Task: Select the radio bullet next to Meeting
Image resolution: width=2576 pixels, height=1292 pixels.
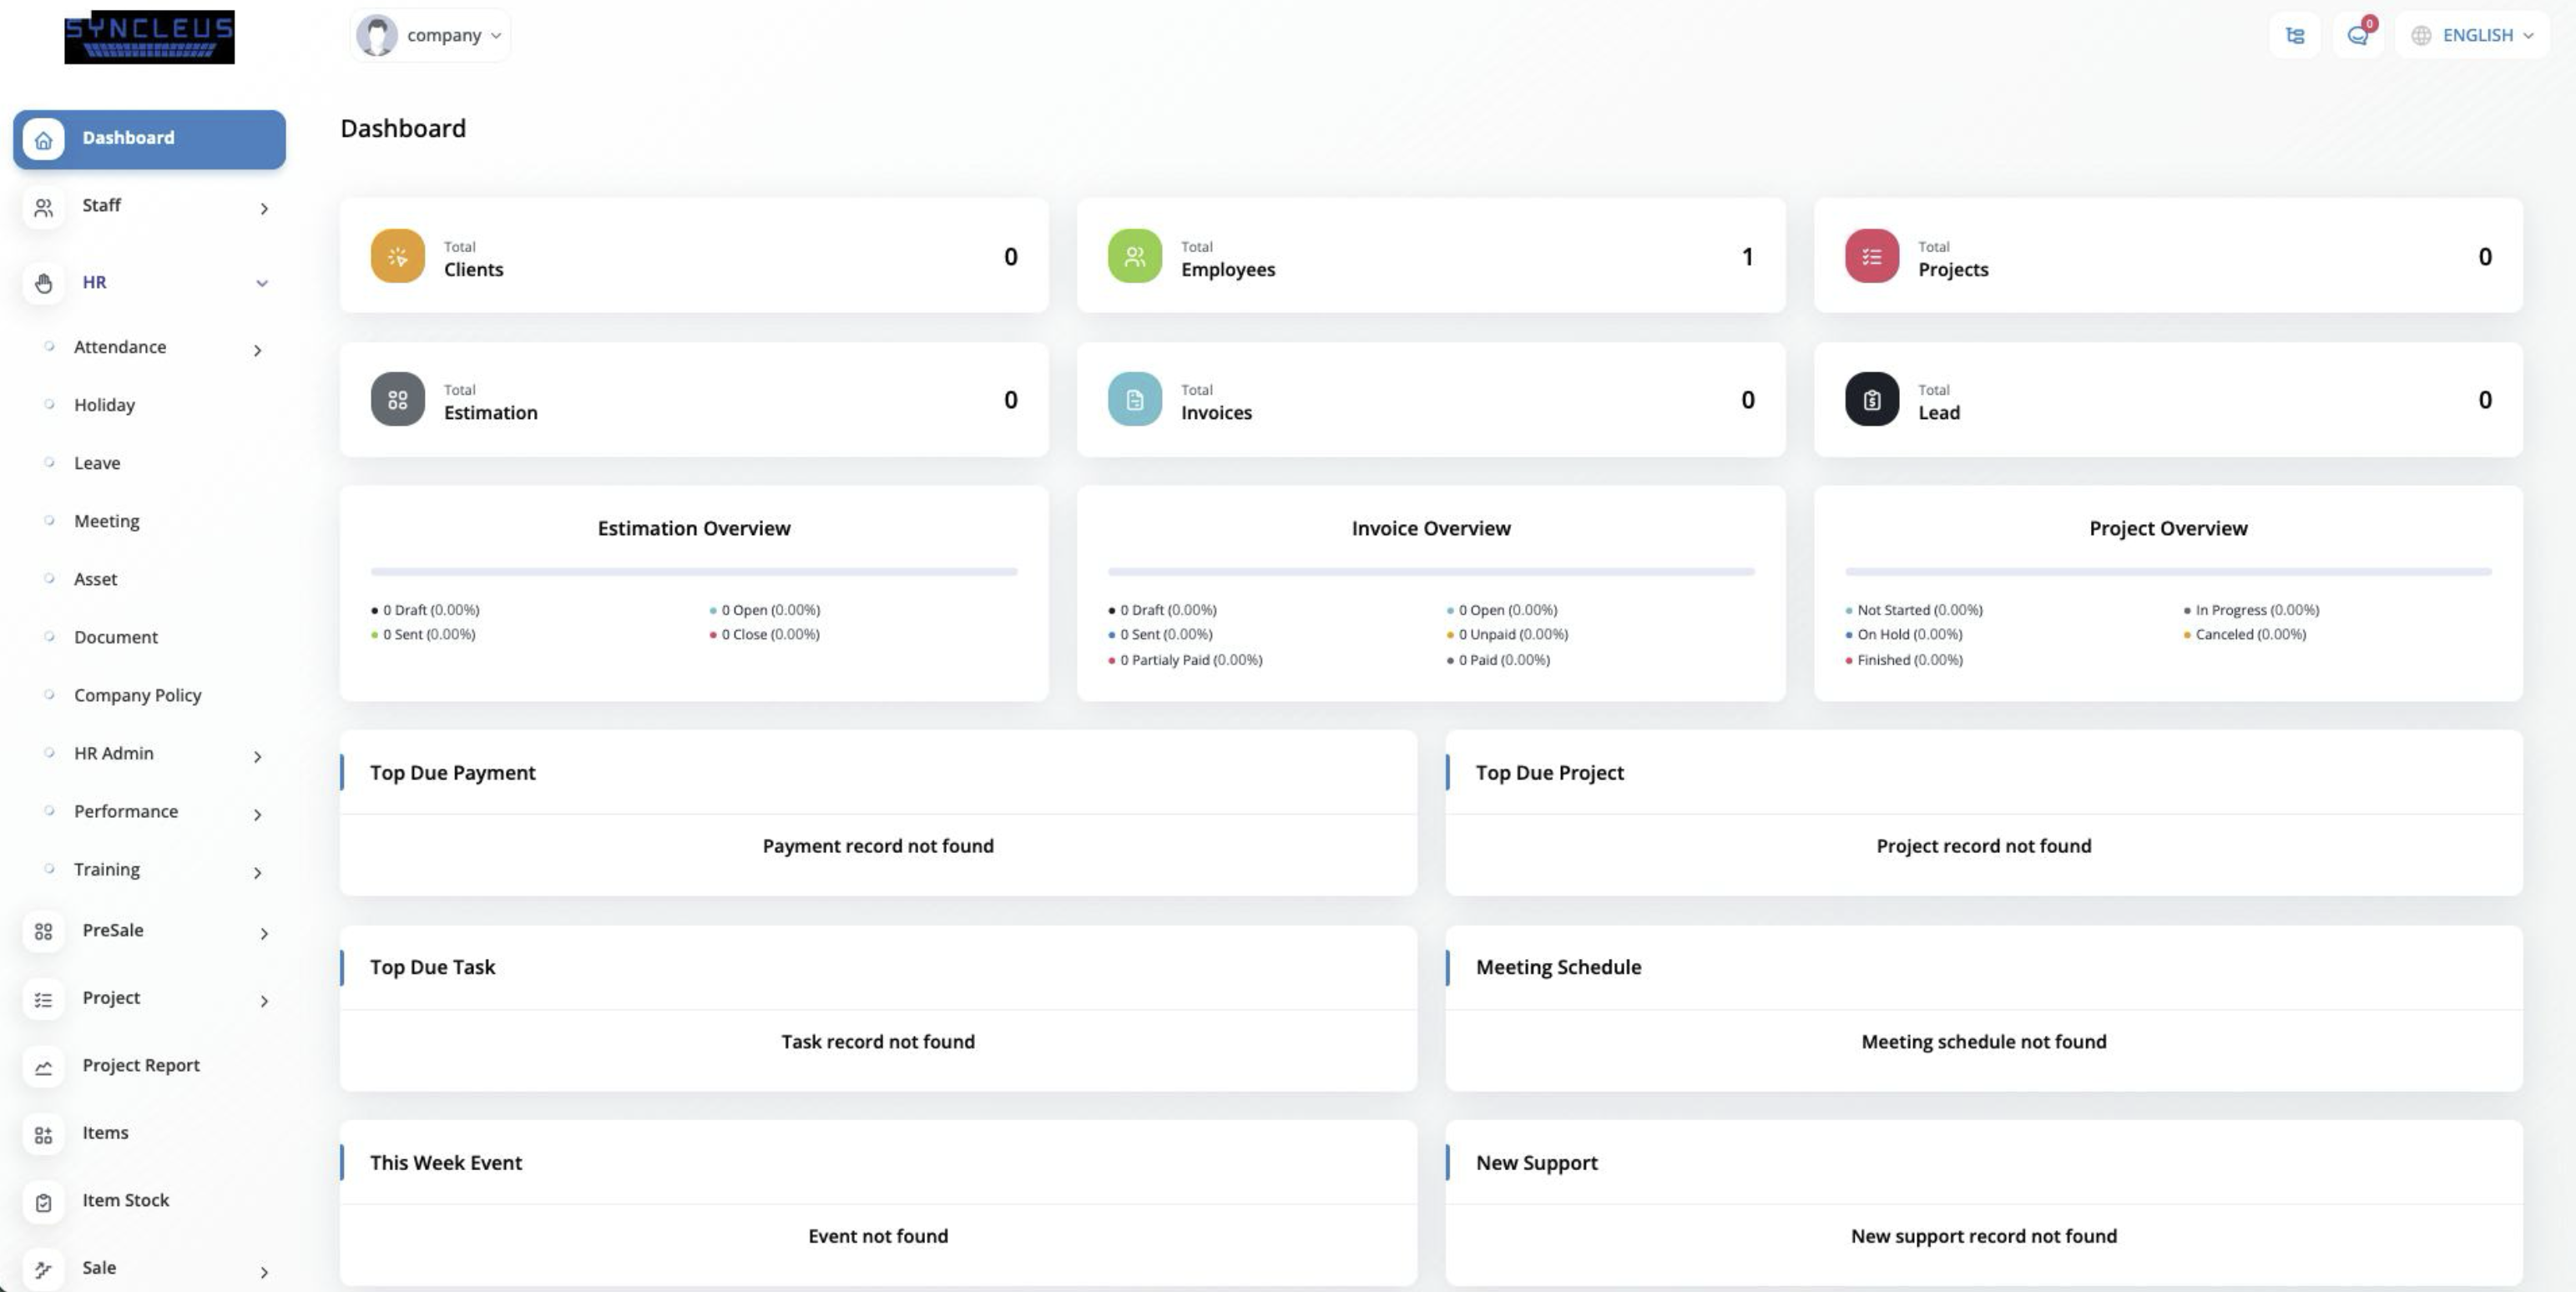Action: coord(50,520)
